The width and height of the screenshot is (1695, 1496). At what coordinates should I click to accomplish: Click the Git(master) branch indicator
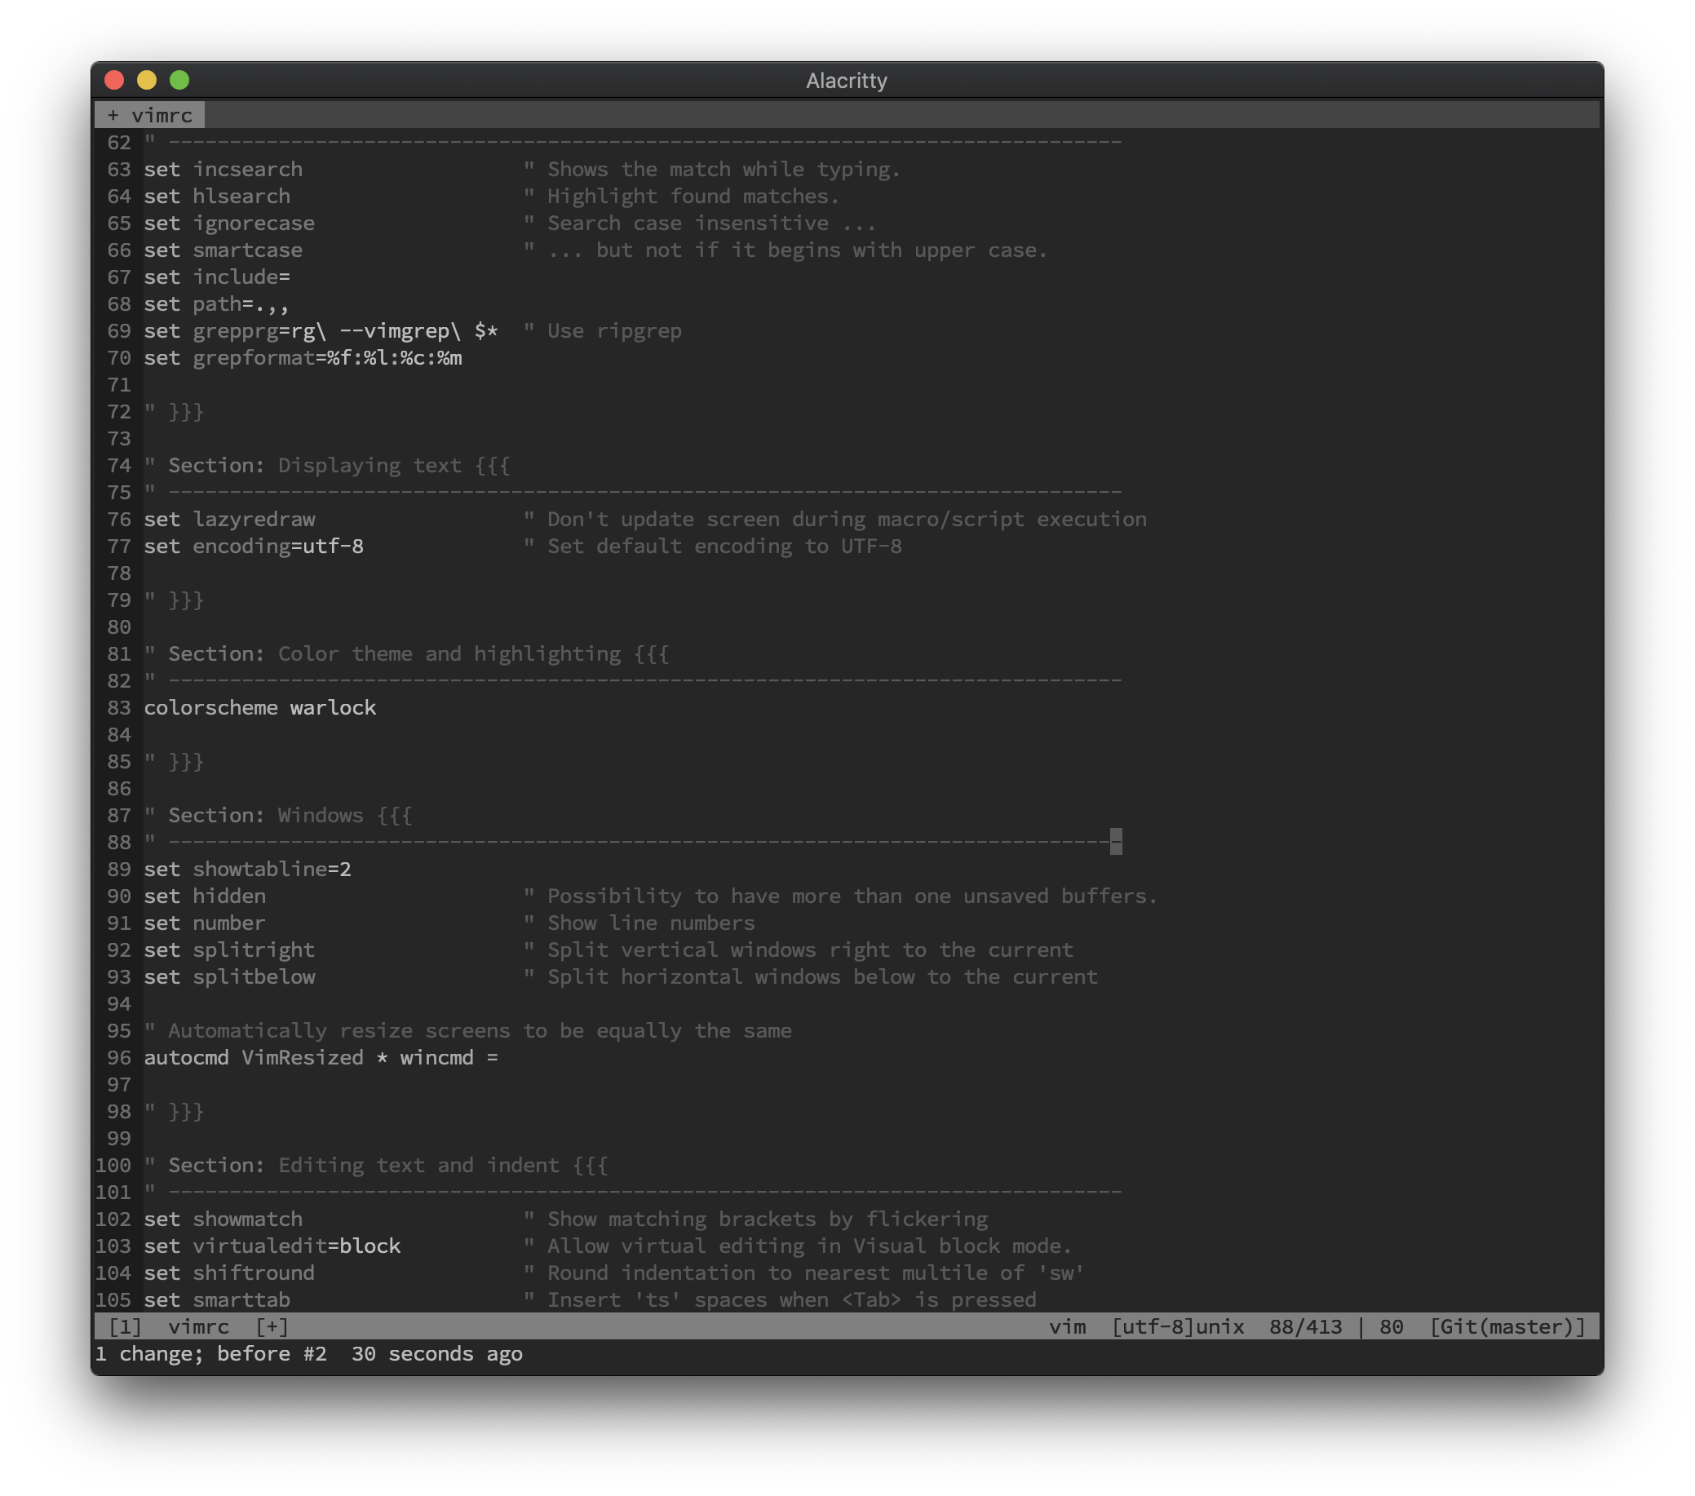click(x=1507, y=1327)
